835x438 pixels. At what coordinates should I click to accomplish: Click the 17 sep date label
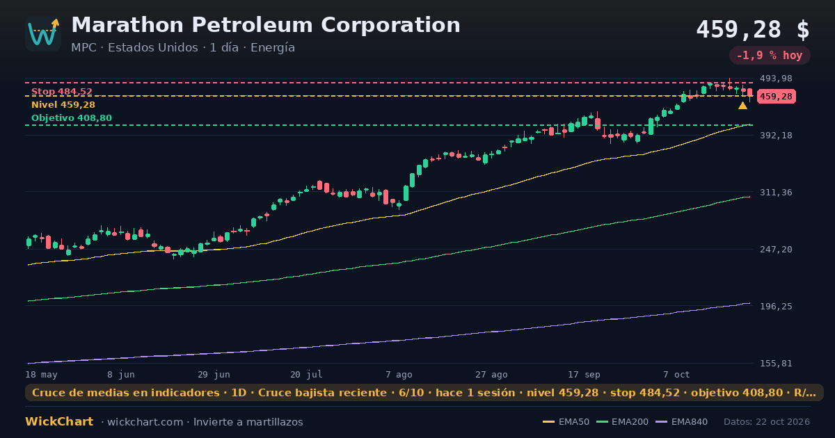(584, 375)
